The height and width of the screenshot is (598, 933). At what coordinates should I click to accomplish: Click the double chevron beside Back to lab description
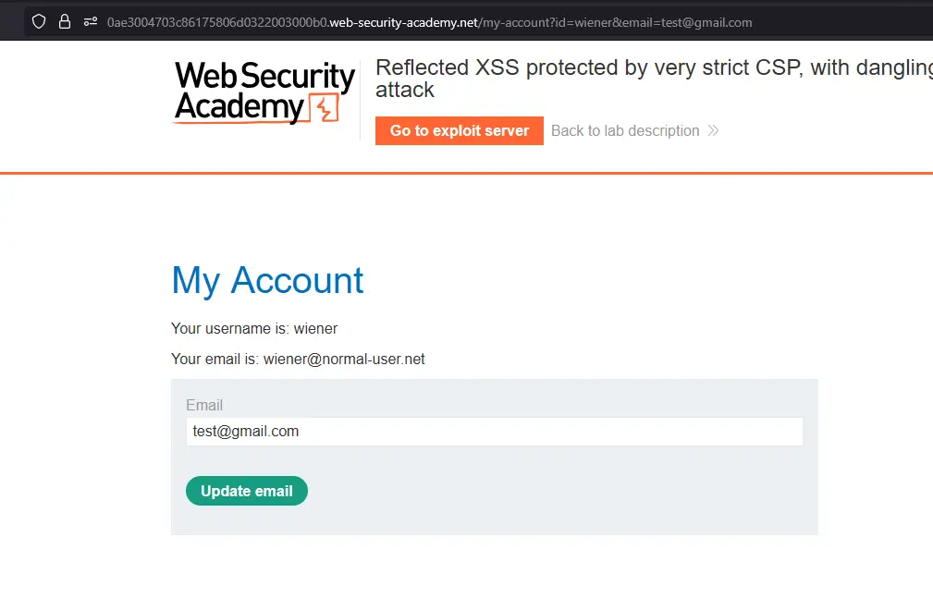[713, 130]
